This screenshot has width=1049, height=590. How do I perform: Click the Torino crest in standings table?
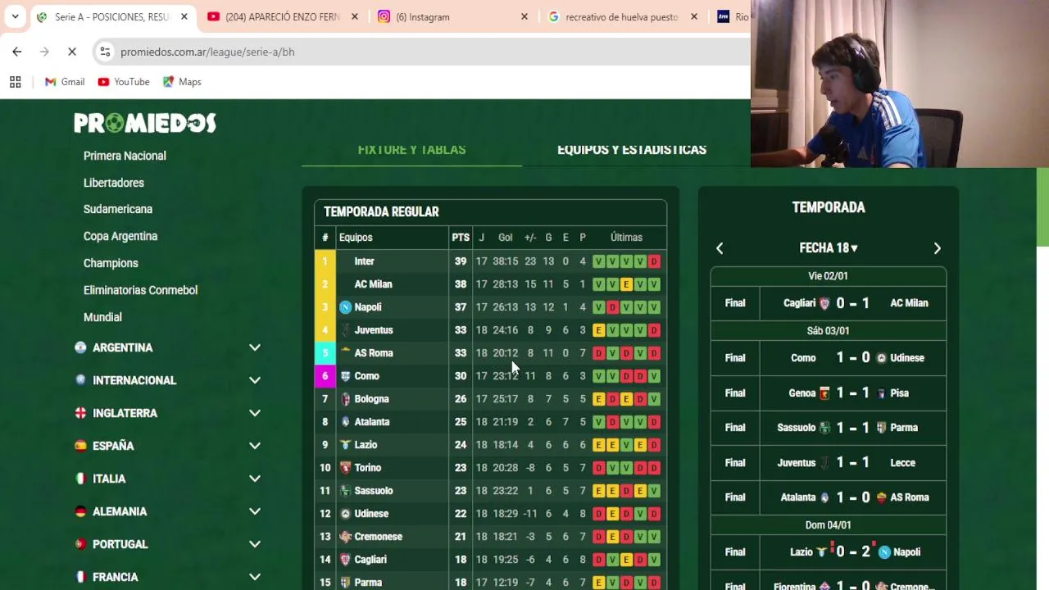346,468
